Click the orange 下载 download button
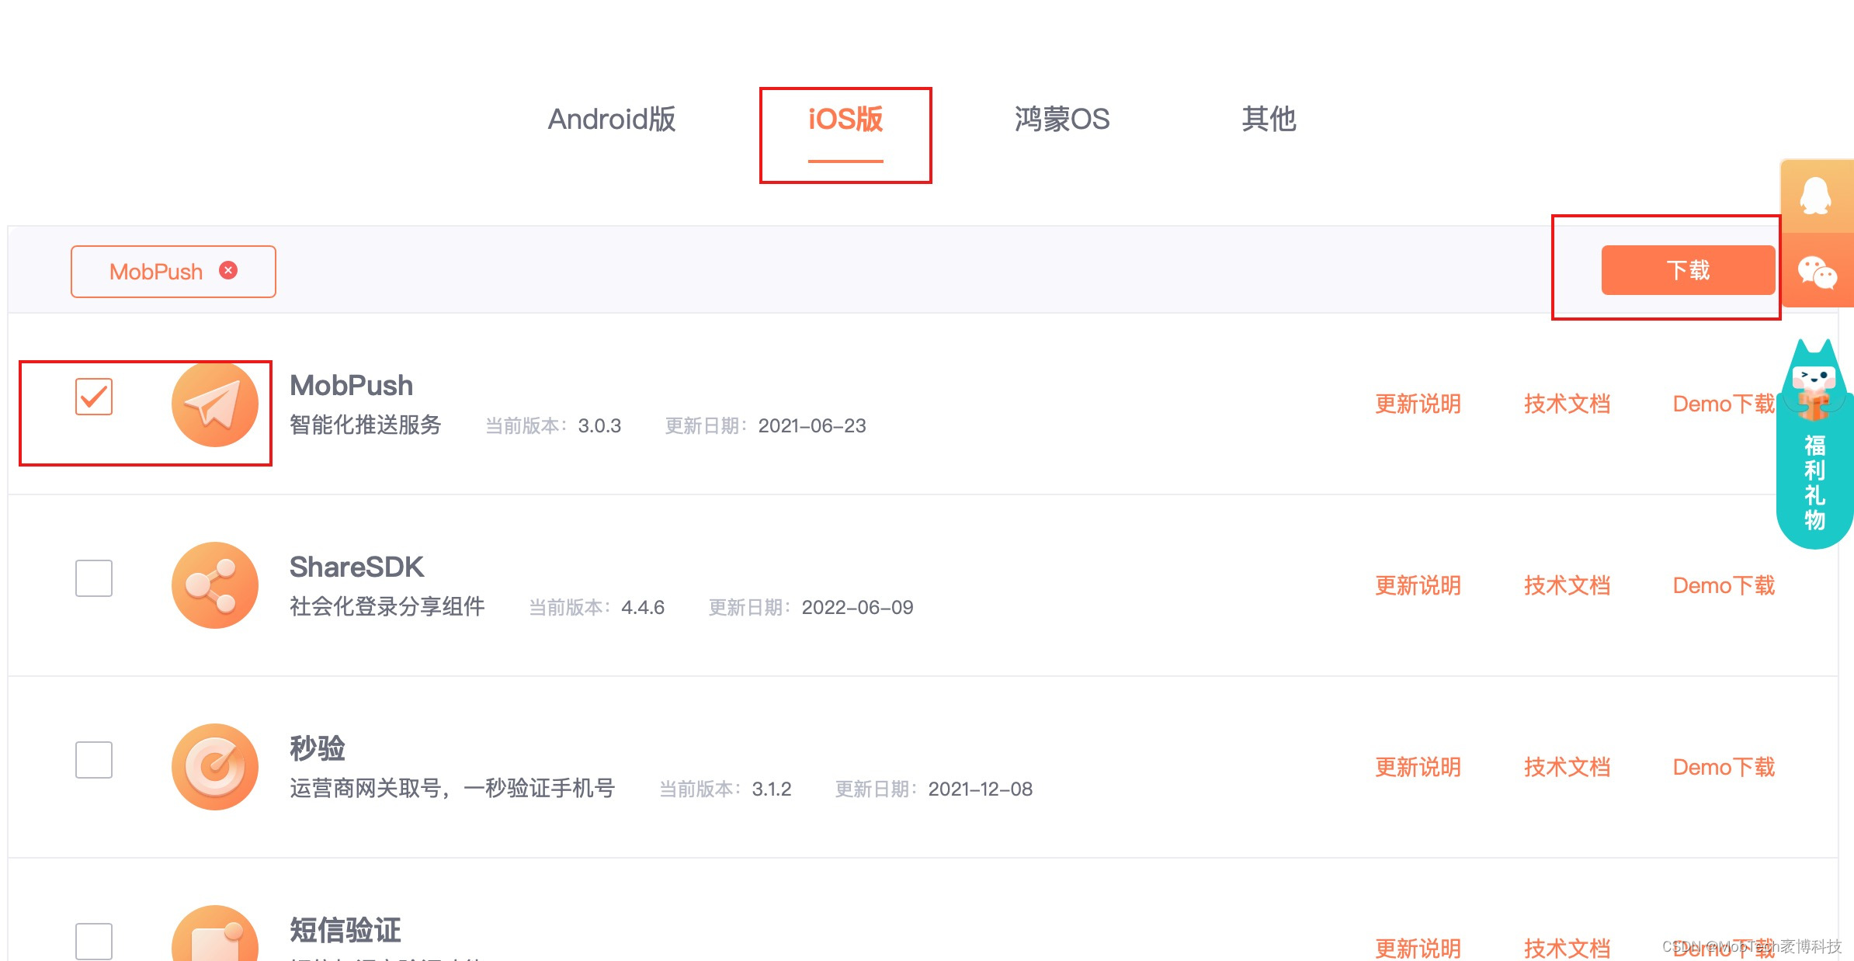Image resolution: width=1854 pixels, height=961 pixels. pos(1687,270)
